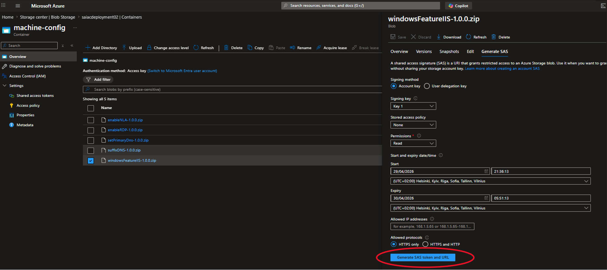Refresh the blob details panel
The width and height of the screenshot is (607, 270).
[476, 37]
